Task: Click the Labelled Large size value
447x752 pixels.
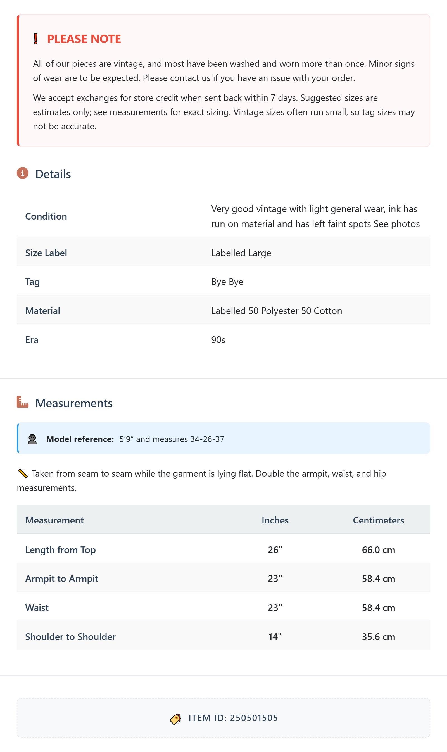Action: [241, 253]
